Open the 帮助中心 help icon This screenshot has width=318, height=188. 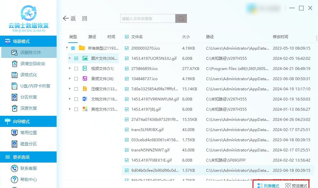[x=14, y=179]
